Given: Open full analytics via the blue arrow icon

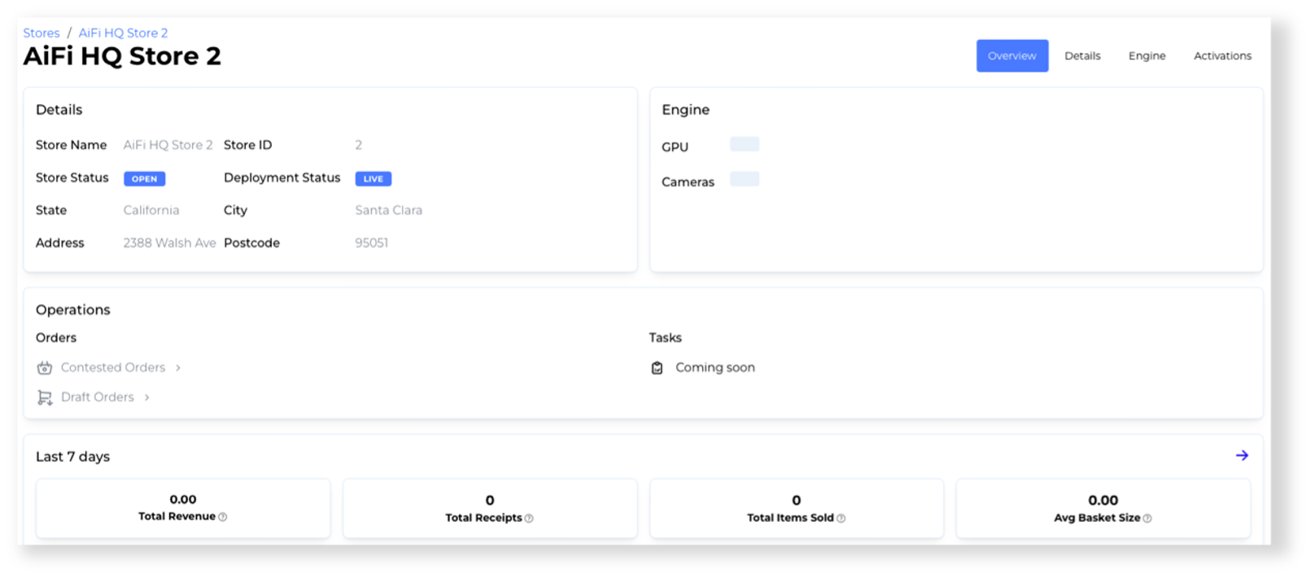Looking at the screenshot, I should coord(1242,456).
